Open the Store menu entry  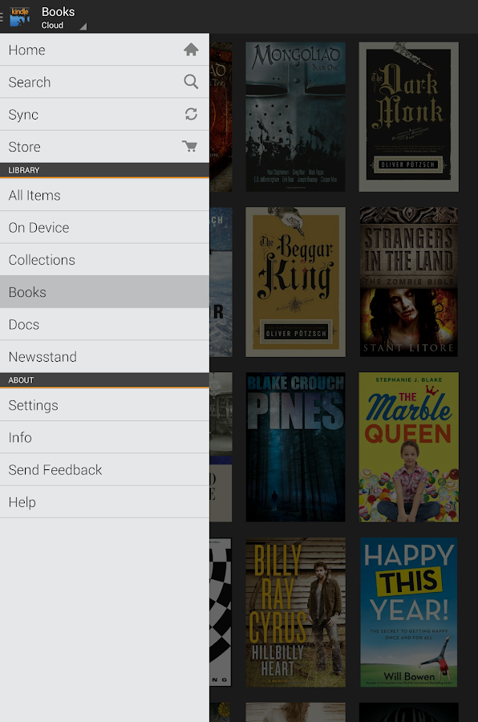click(104, 147)
